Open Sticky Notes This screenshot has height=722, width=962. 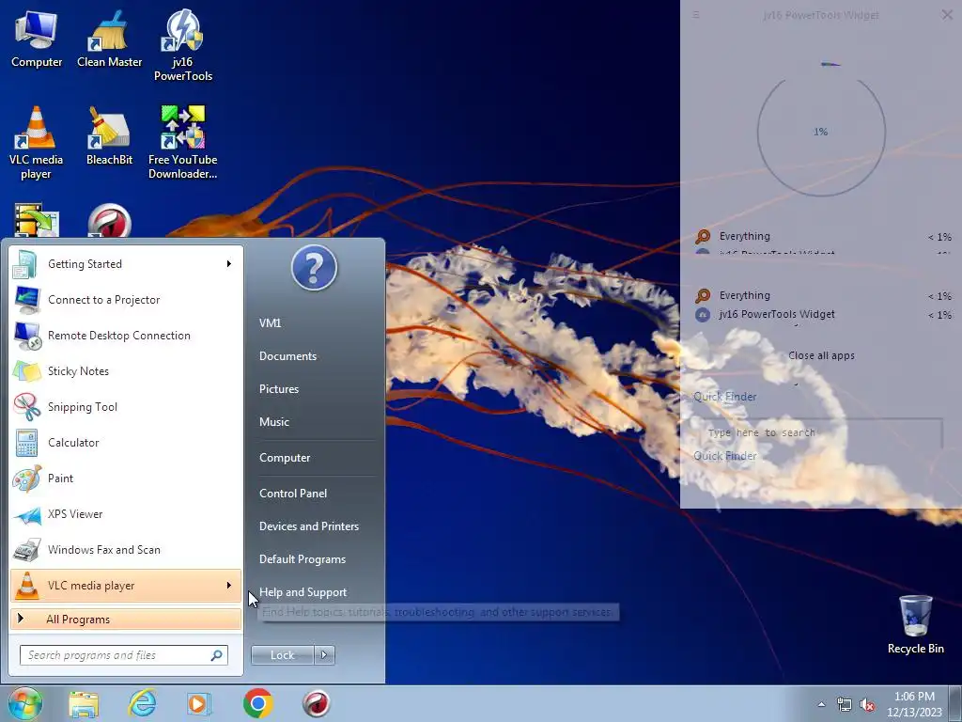point(126,370)
